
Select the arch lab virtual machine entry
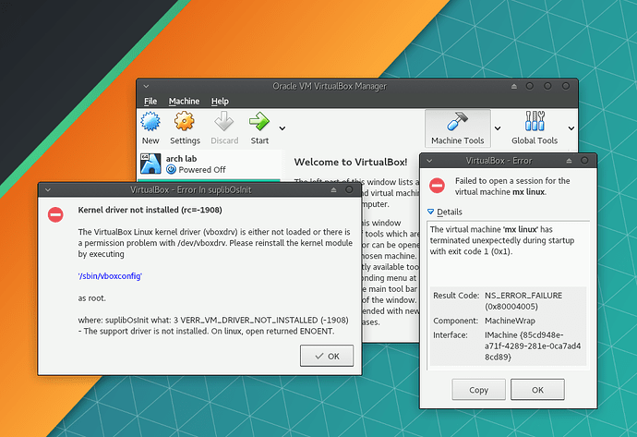[210, 164]
